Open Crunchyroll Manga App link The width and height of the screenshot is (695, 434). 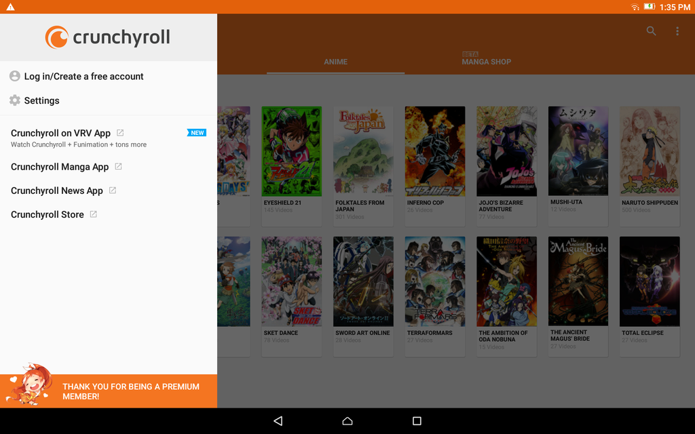tap(109, 167)
